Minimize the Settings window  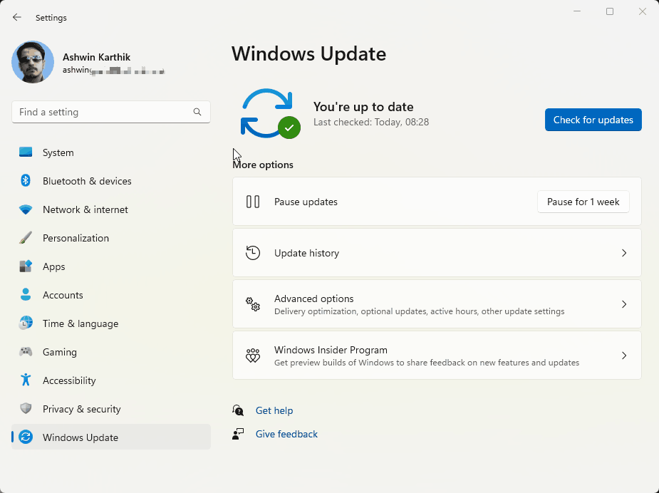577,11
